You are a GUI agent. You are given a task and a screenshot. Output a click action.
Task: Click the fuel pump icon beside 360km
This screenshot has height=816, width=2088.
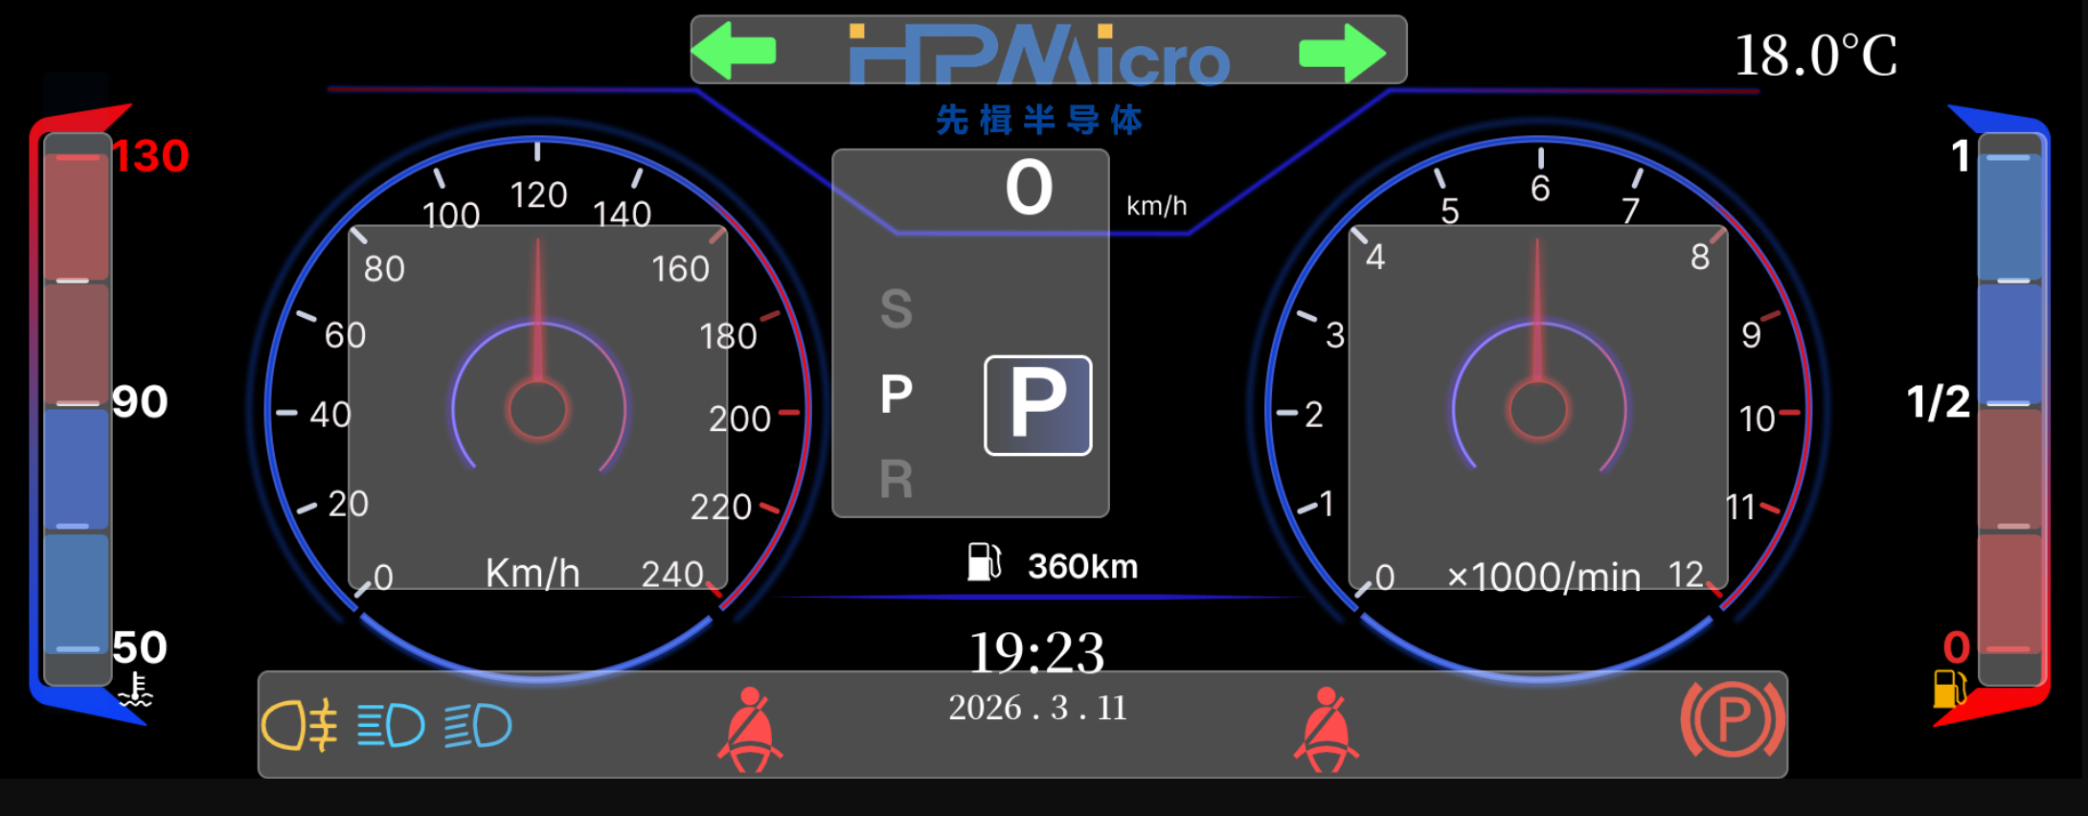pyautogui.click(x=985, y=562)
